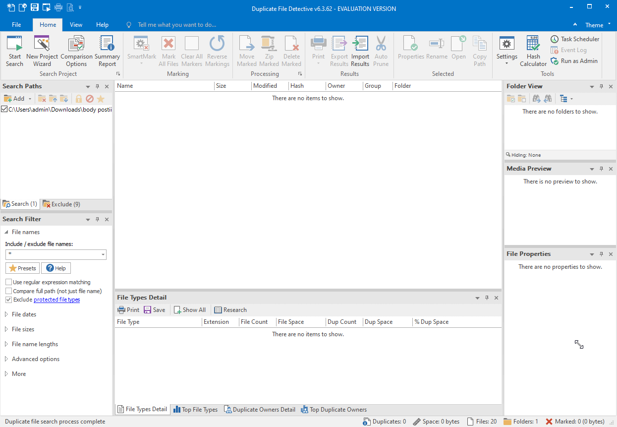Enable 'Compare full path (not just file name)'
The width and height of the screenshot is (617, 427).
(x=8, y=291)
